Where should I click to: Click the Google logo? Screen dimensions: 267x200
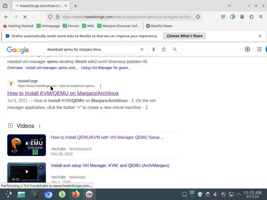18,50
